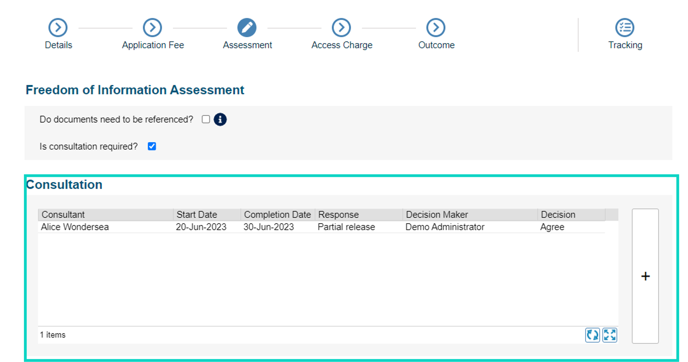
Task: Click the Application Fee step label
Action: tap(153, 45)
